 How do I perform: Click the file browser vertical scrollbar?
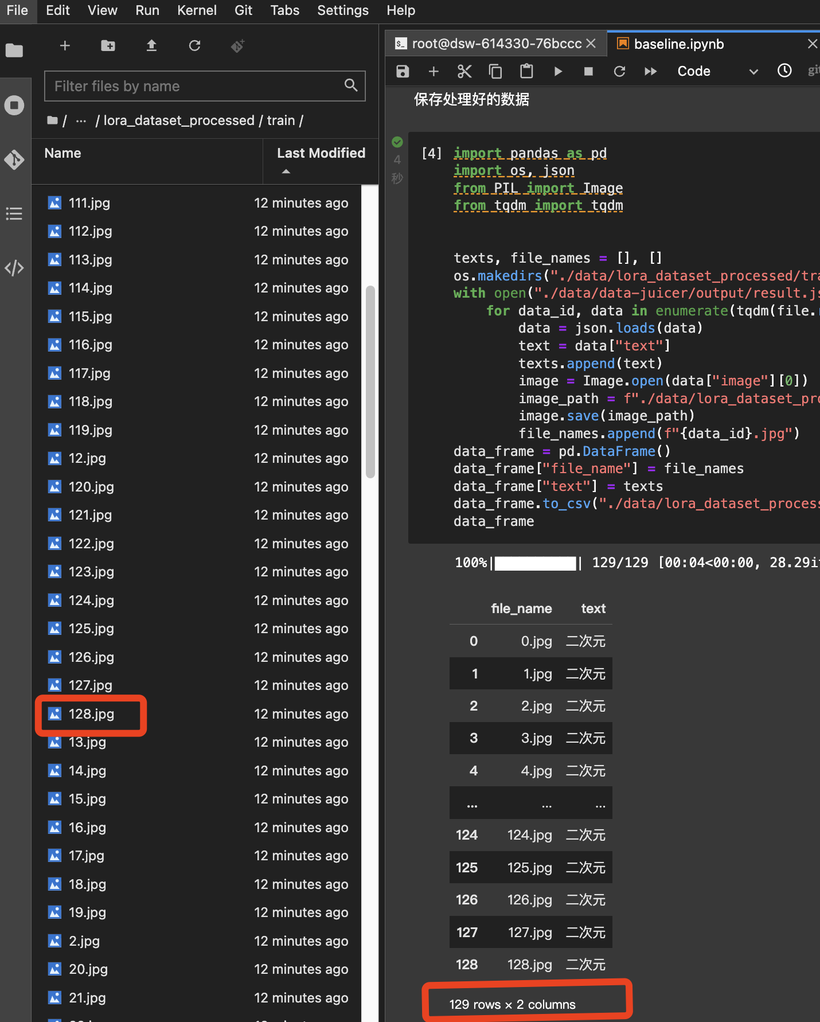point(370,381)
